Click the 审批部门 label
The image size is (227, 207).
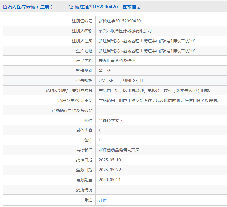click(84, 150)
